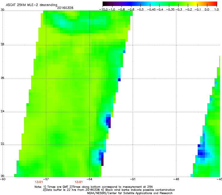Click the dark purple end of color scale
Screen dimensions: 222x195
coord(105,4)
